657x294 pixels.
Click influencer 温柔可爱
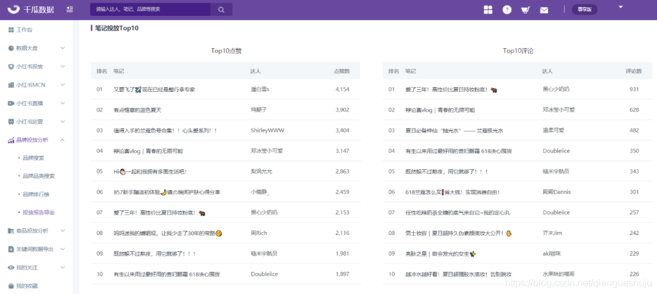coord(554,130)
